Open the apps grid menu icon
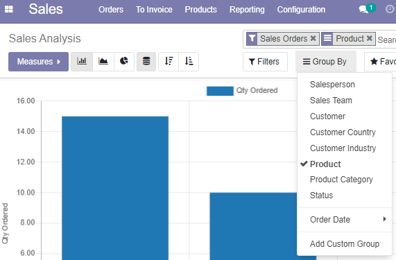396x260 pixels. tap(9, 9)
